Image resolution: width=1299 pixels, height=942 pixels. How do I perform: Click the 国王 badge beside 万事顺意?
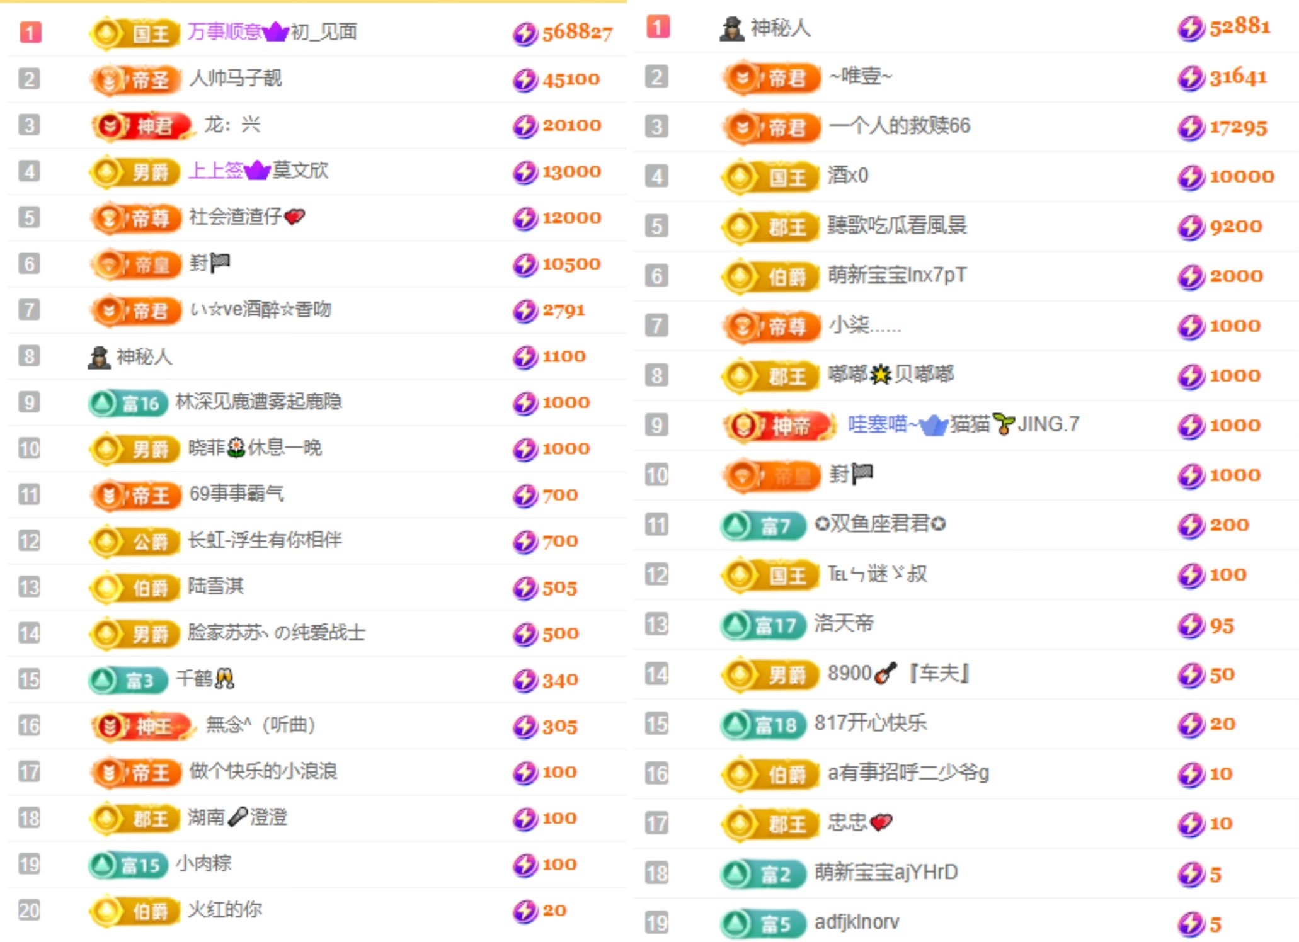tap(135, 33)
